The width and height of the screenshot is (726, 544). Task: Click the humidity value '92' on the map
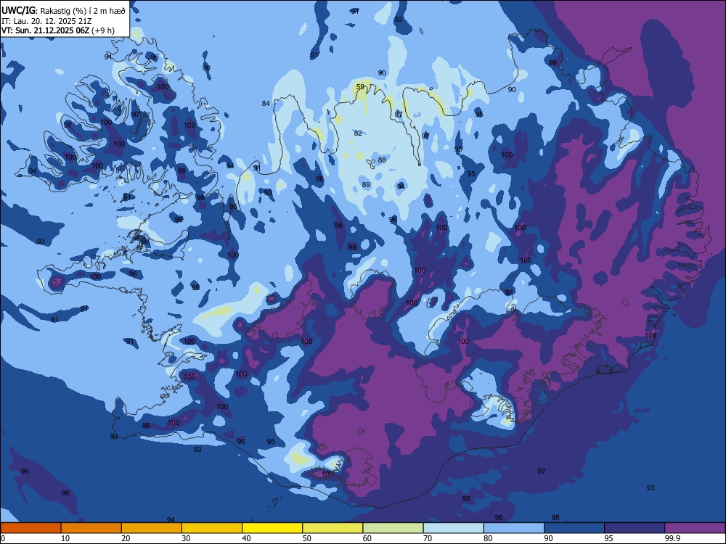click(398, 20)
